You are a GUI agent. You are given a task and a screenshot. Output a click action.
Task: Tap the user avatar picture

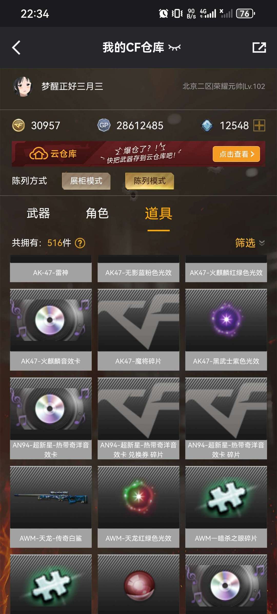(x=23, y=86)
